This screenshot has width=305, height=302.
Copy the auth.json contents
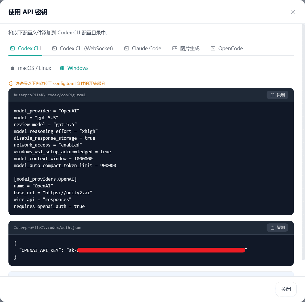277,228
